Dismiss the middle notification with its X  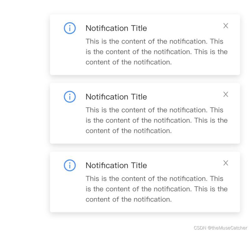click(226, 95)
